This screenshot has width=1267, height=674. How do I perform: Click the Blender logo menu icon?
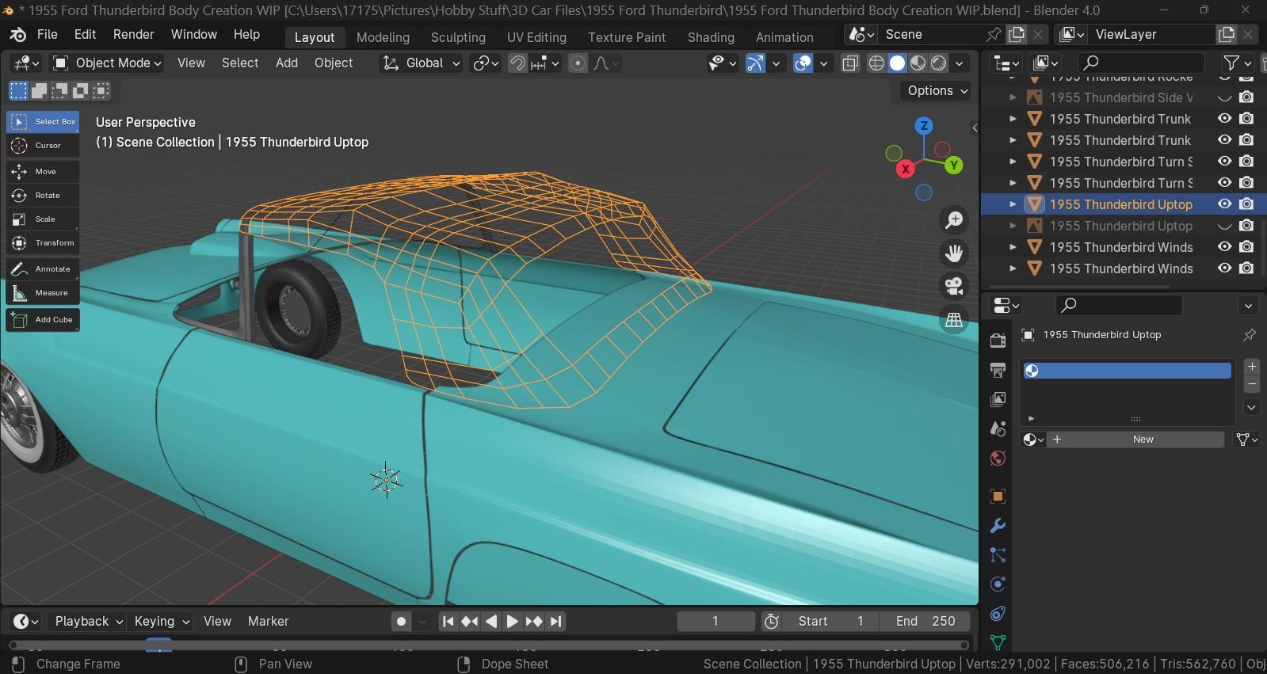tap(17, 35)
